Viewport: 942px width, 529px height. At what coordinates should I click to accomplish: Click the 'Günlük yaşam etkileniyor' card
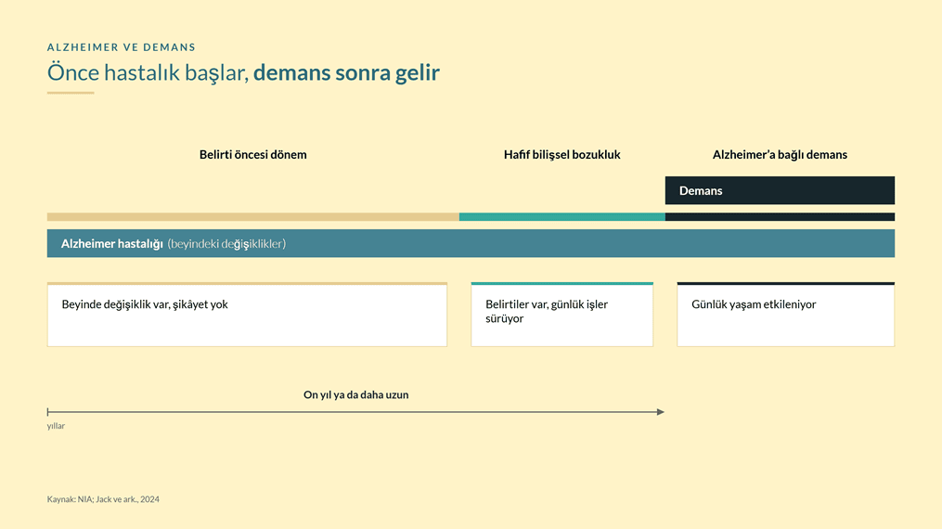pyautogui.click(x=786, y=314)
